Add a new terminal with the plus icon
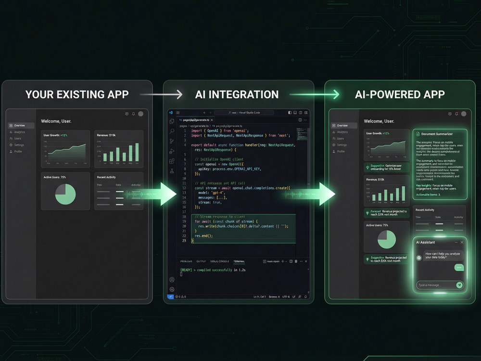The width and height of the screenshot is (481, 361). pos(282,261)
